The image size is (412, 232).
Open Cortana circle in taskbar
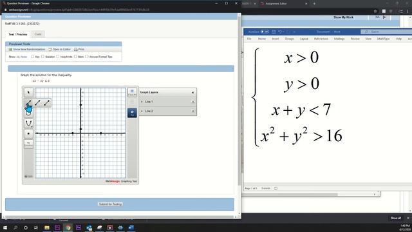pos(26,227)
